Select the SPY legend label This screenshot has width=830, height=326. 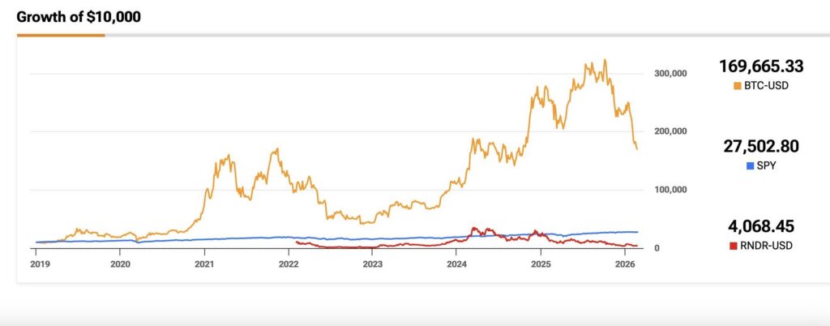click(766, 165)
